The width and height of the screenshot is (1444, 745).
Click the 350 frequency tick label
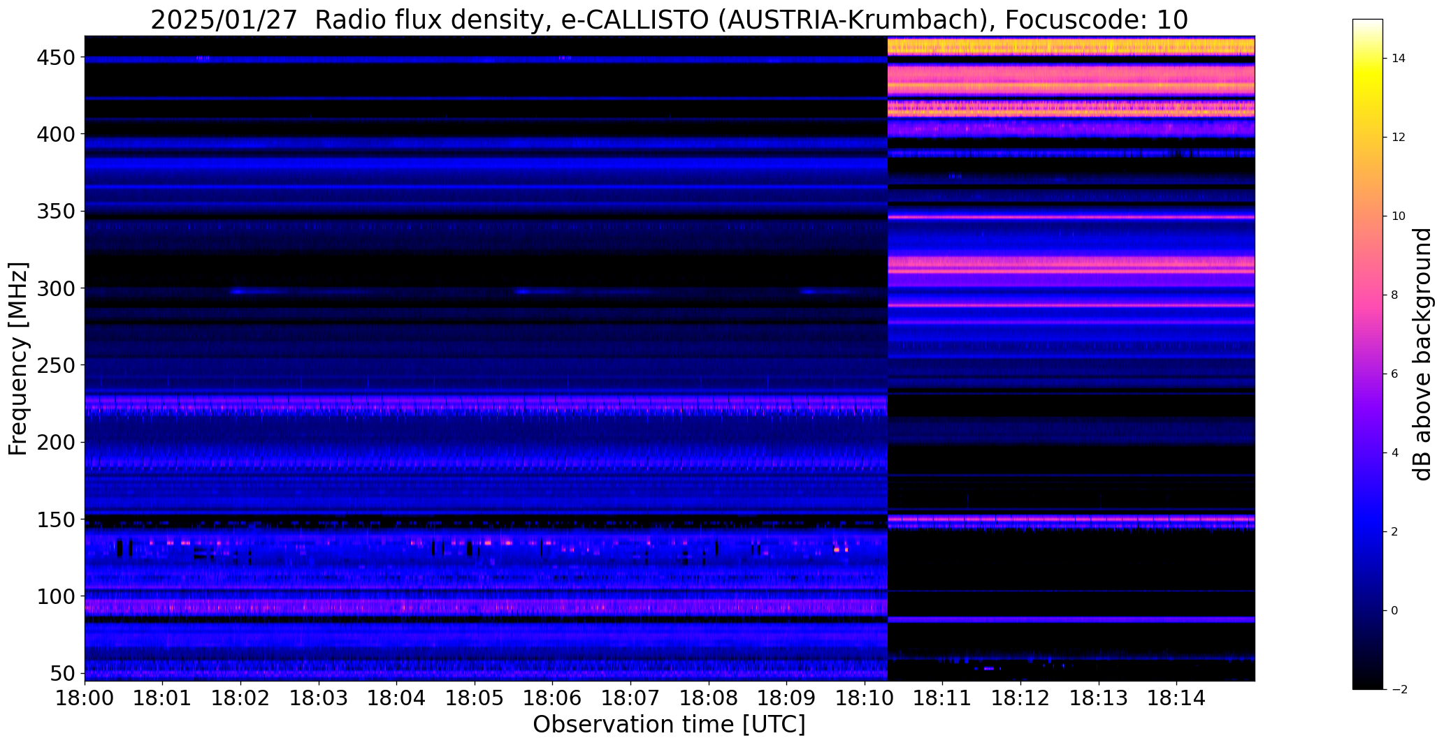click(x=55, y=211)
